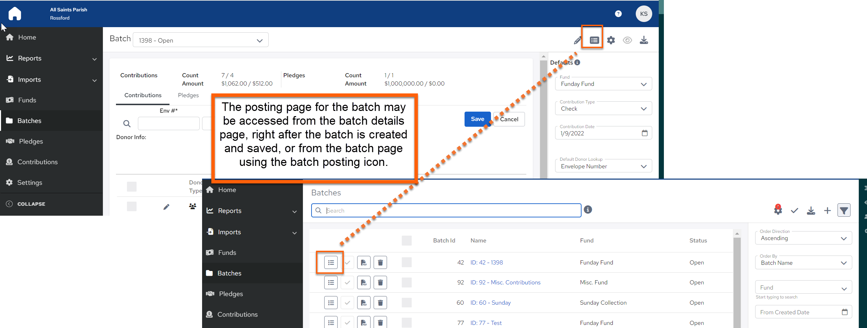Open the Fund filter dropdown
Screen dimensions: 867x328
[803, 287]
